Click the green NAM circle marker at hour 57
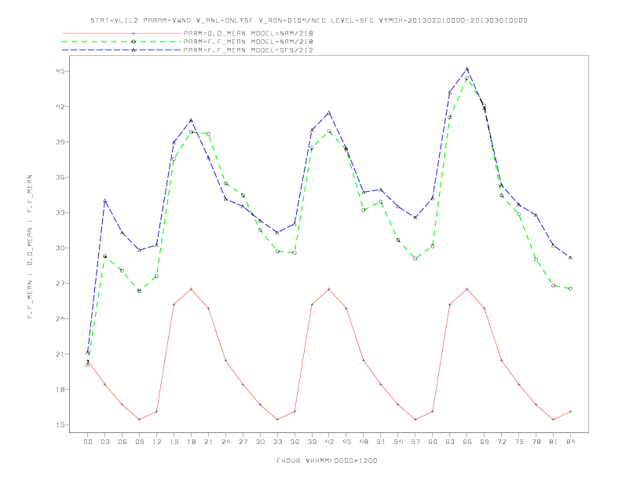 tap(415, 259)
